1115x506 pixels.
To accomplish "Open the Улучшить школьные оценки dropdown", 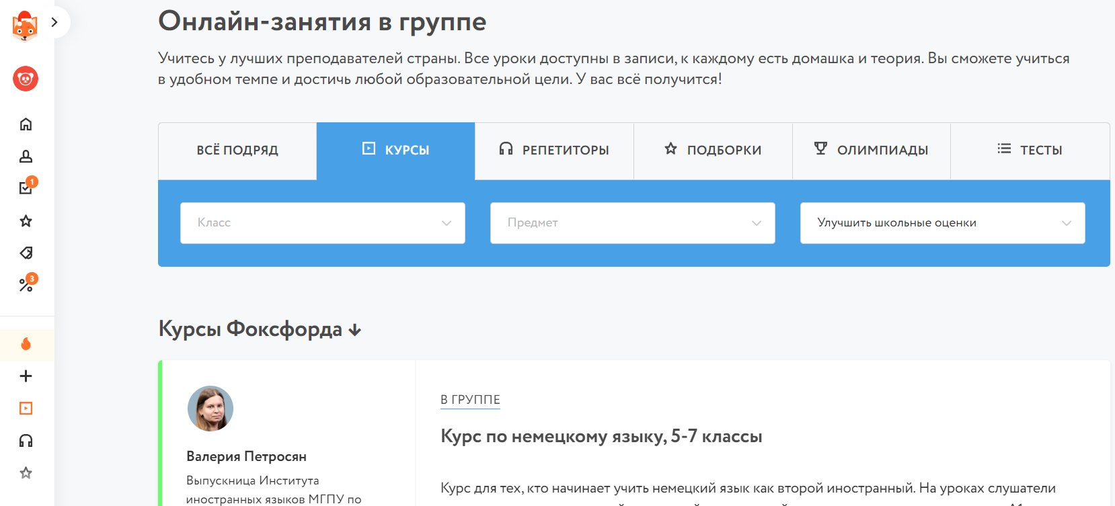I will coord(943,223).
